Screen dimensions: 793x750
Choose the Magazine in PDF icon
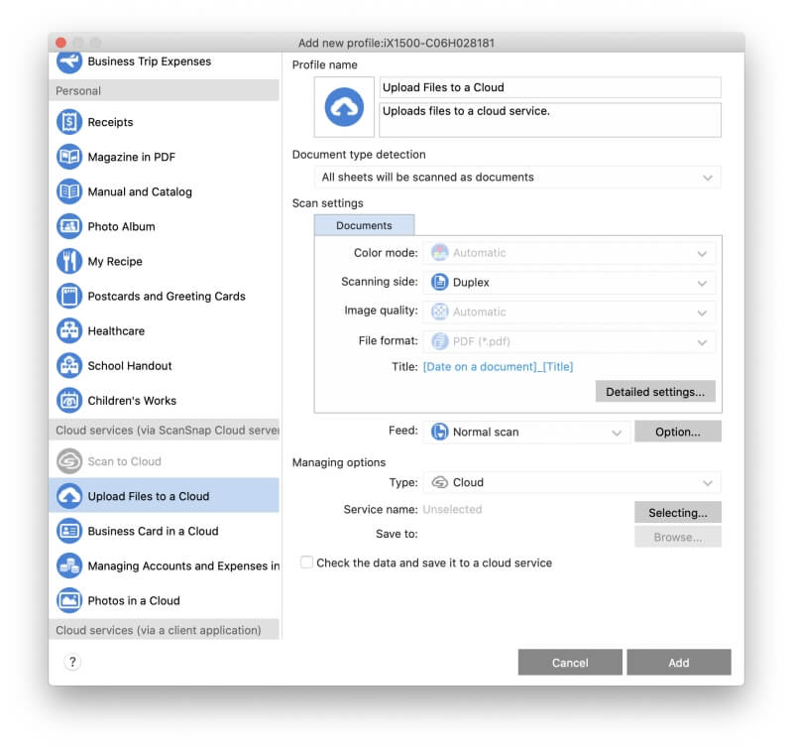(x=69, y=157)
